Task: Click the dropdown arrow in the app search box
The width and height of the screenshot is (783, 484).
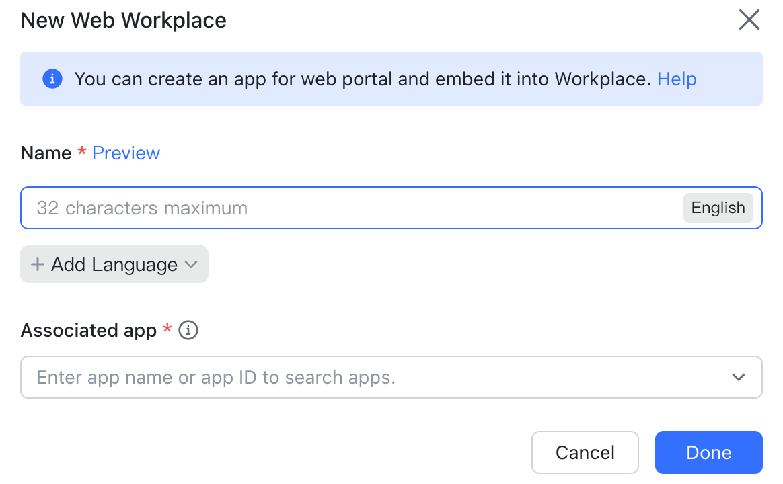Action: [x=738, y=377]
